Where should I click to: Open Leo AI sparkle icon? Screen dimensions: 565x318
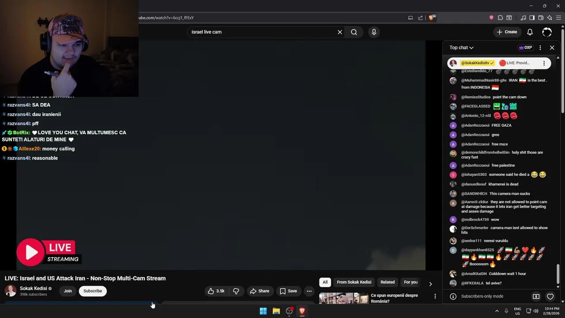click(550, 18)
